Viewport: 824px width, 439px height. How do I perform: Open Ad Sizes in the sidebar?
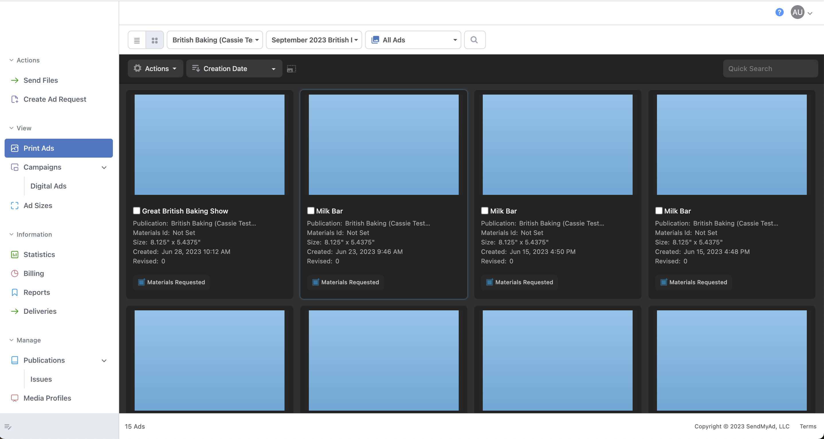click(38, 205)
